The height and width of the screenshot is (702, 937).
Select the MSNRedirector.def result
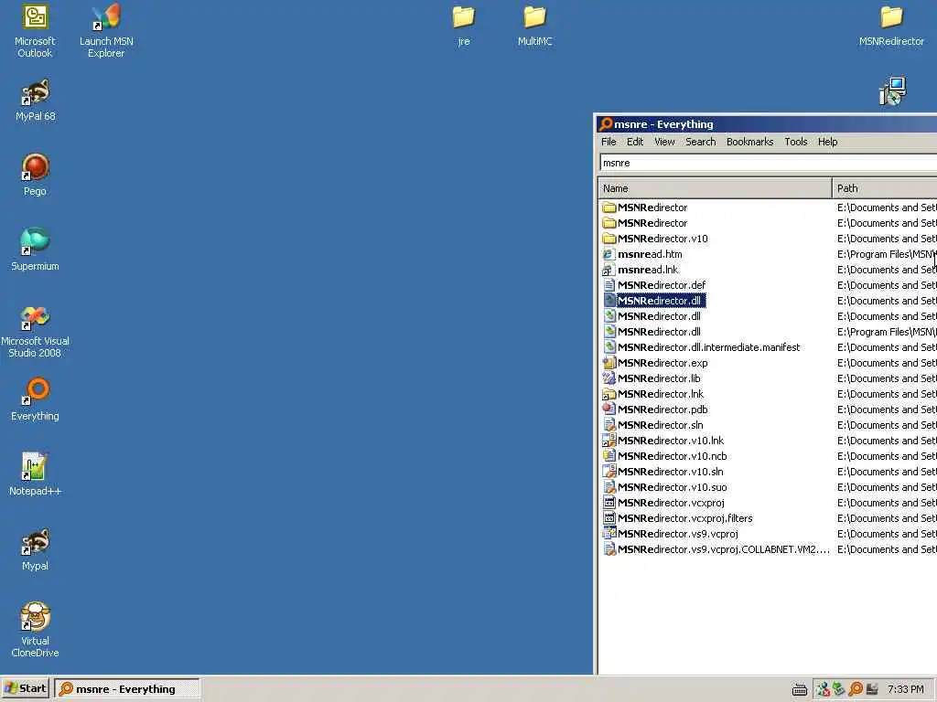tap(662, 285)
